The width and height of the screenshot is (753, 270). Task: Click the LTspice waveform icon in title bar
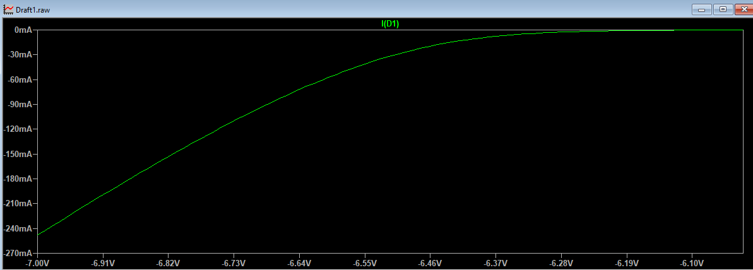[9, 9]
